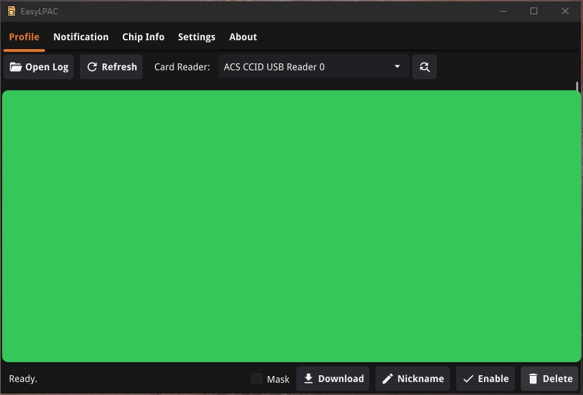Download a new eSIM profile

(x=333, y=379)
